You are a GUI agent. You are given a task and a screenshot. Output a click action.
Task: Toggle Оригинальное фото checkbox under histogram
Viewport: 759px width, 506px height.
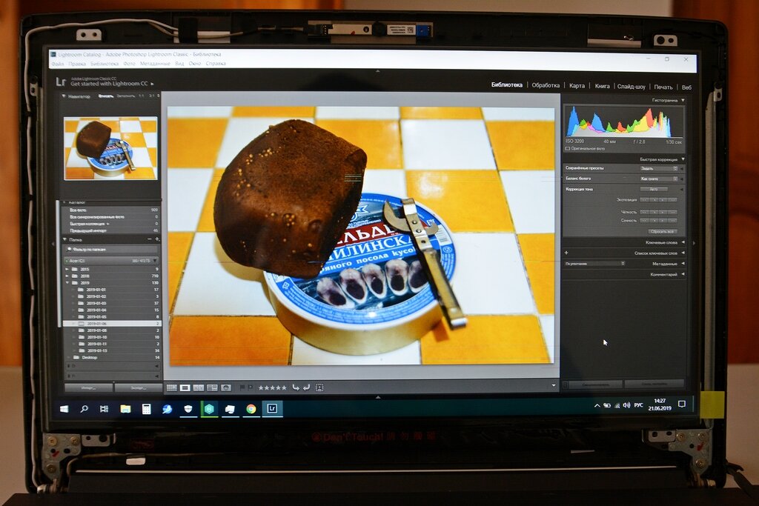click(x=568, y=148)
